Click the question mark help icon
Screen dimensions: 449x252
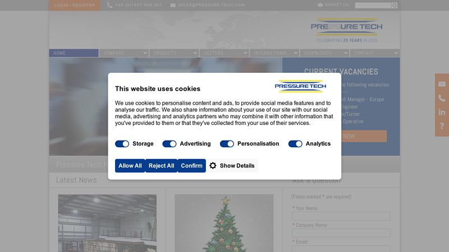pos(442,126)
